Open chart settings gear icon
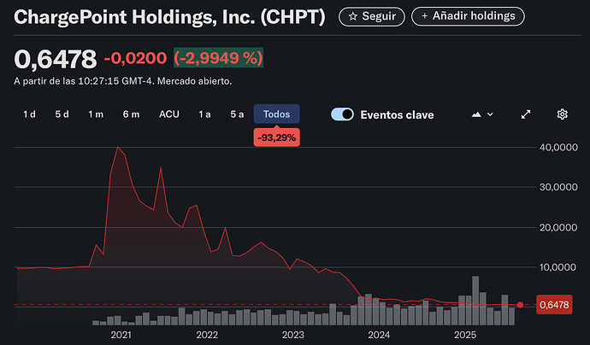The height and width of the screenshot is (345, 590). click(x=562, y=114)
